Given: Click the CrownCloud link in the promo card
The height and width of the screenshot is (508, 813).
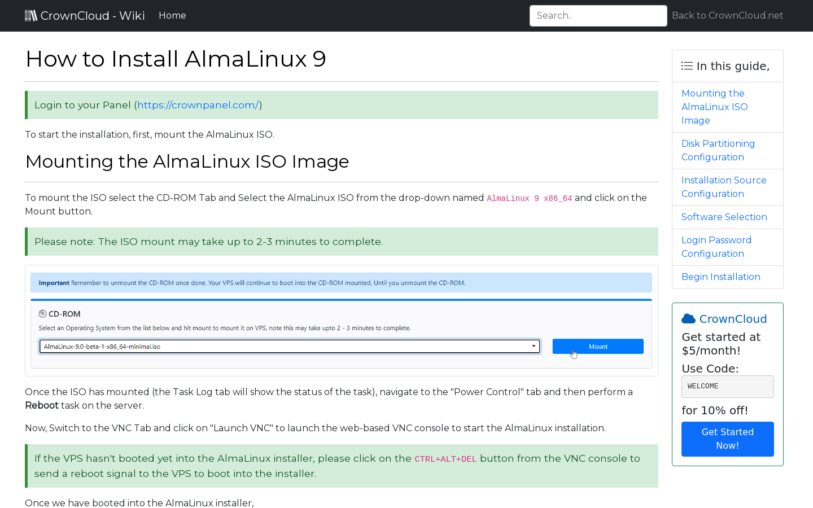Looking at the screenshot, I should click(x=733, y=319).
